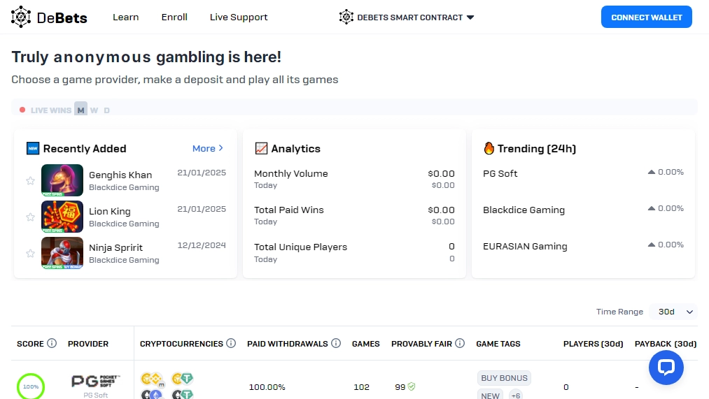Open the Time Range 30d dropdown
709x399 pixels.
(673, 312)
